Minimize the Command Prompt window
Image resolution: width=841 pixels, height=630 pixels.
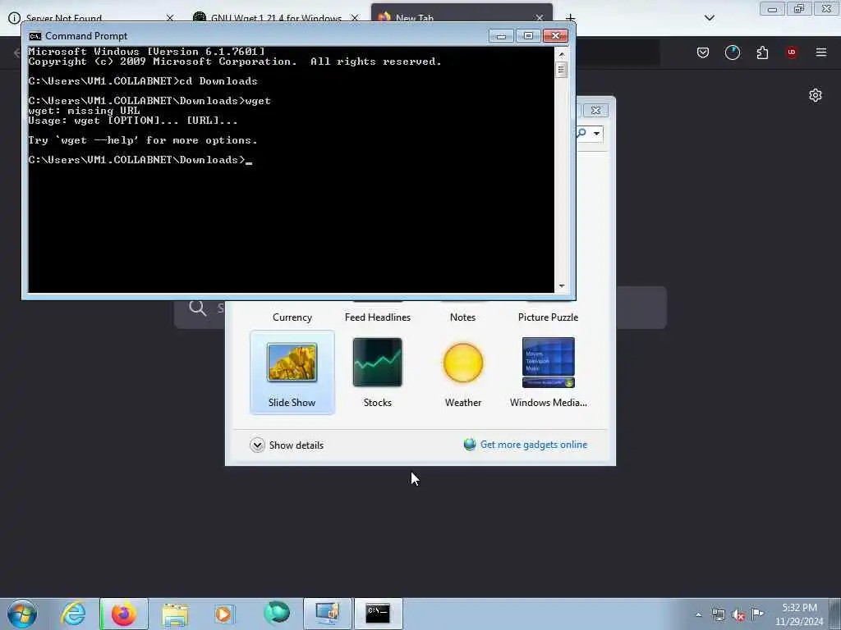(501, 36)
